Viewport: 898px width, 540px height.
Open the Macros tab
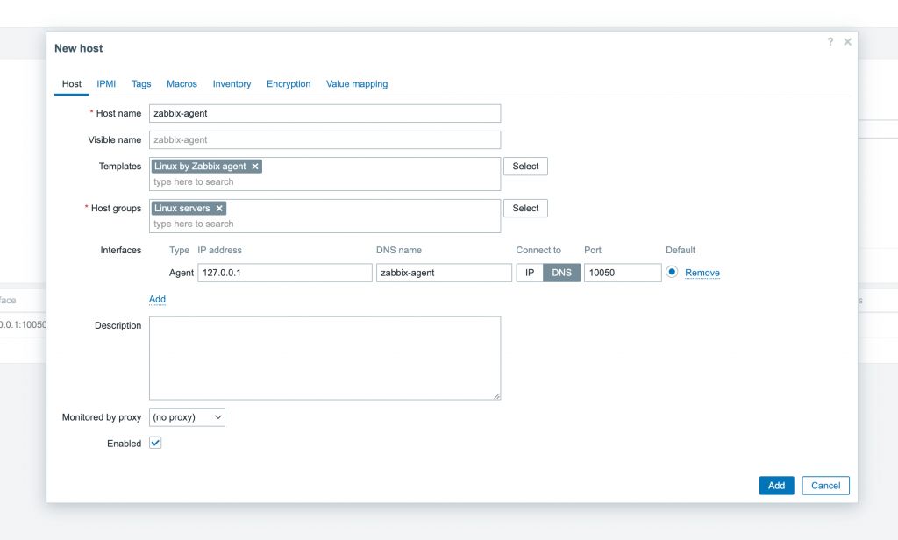(x=182, y=83)
